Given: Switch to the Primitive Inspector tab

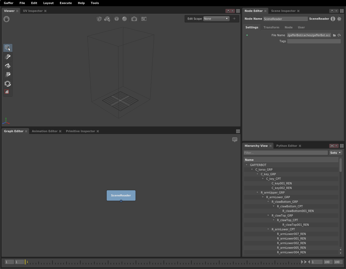Looking at the screenshot, I should (x=80, y=131).
